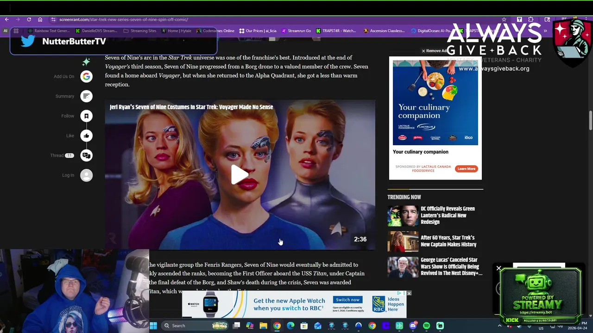Click Switch now in RBC ad
The width and height of the screenshot is (593, 333).
pos(348,300)
